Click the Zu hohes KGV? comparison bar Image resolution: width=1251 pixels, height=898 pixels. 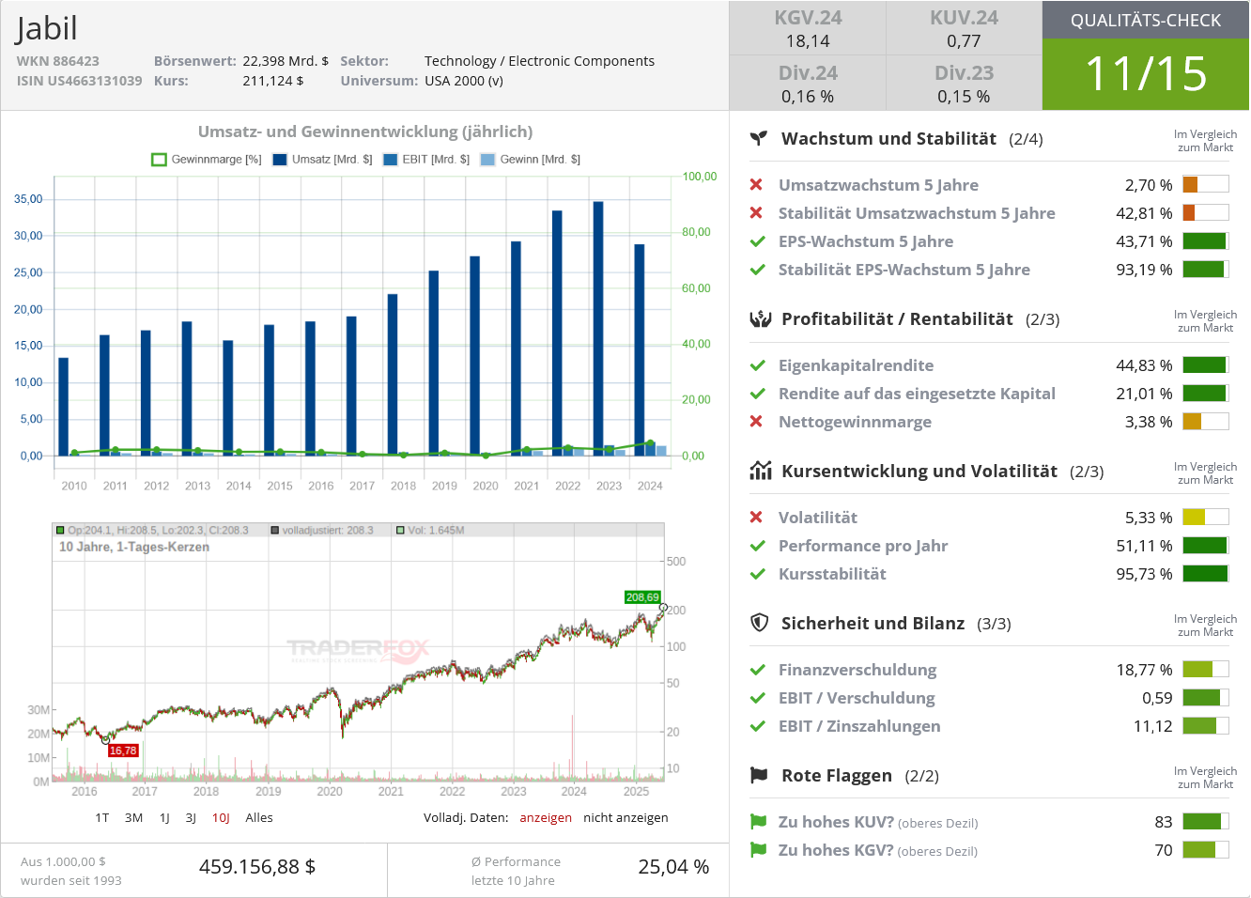[1206, 850]
